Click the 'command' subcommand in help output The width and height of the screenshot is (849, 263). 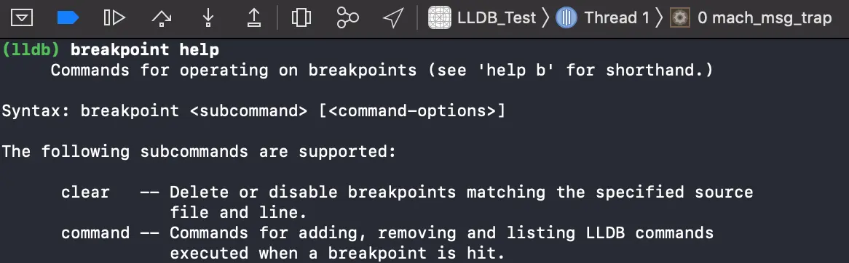95,232
